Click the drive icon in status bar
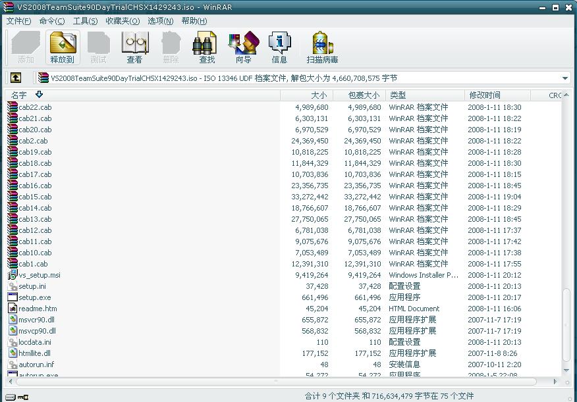 click(x=11, y=397)
